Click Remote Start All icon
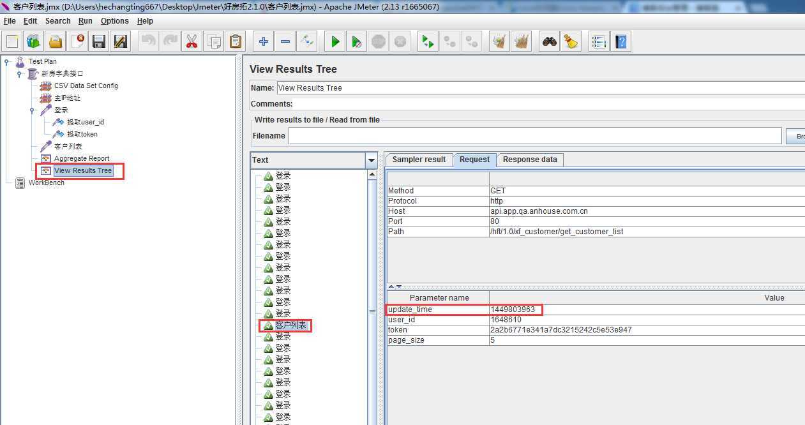The image size is (805, 425). [428, 41]
